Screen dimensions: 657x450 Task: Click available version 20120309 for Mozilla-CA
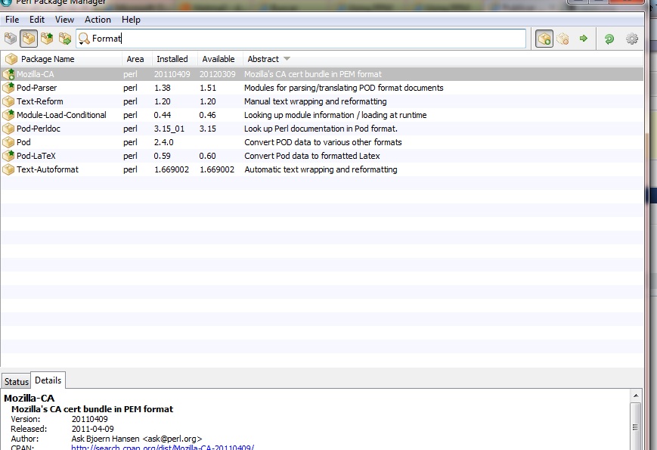point(218,74)
